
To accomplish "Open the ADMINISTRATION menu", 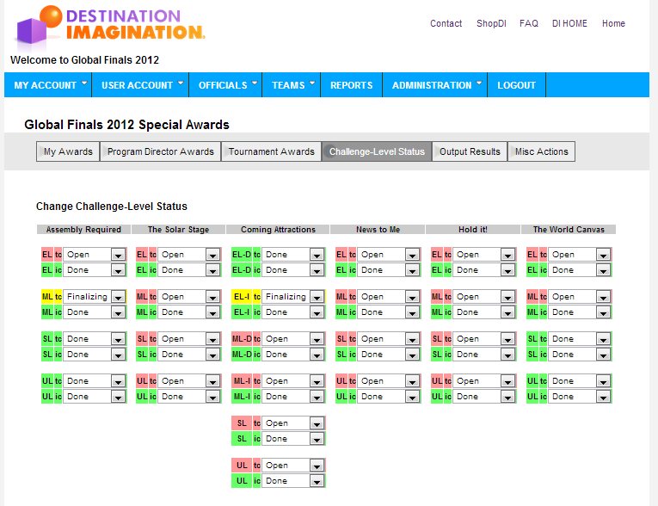I will click(436, 85).
